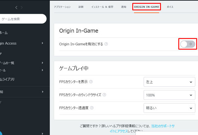This screenshot has height=135, width=198.
Task: Open the FPSカウンターを表示 dropdown showing 左上
Action: pyautogui.click(x=169, y=82)
